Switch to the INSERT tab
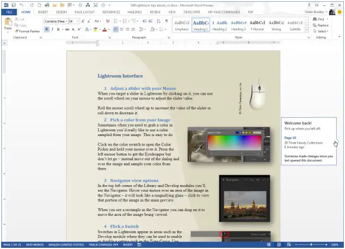 [x=43, y=12]
